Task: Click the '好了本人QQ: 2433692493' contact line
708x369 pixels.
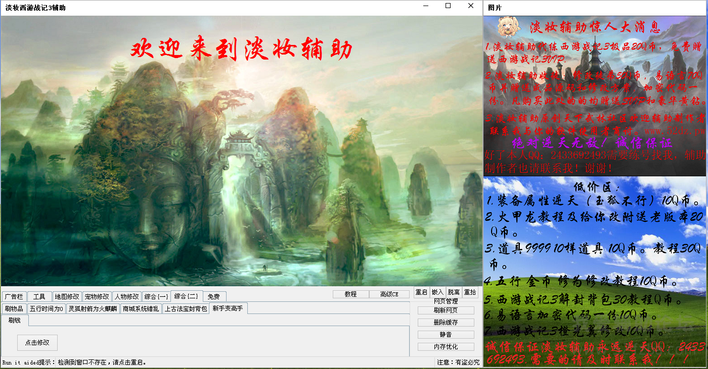Action: [x=595, y=161]
